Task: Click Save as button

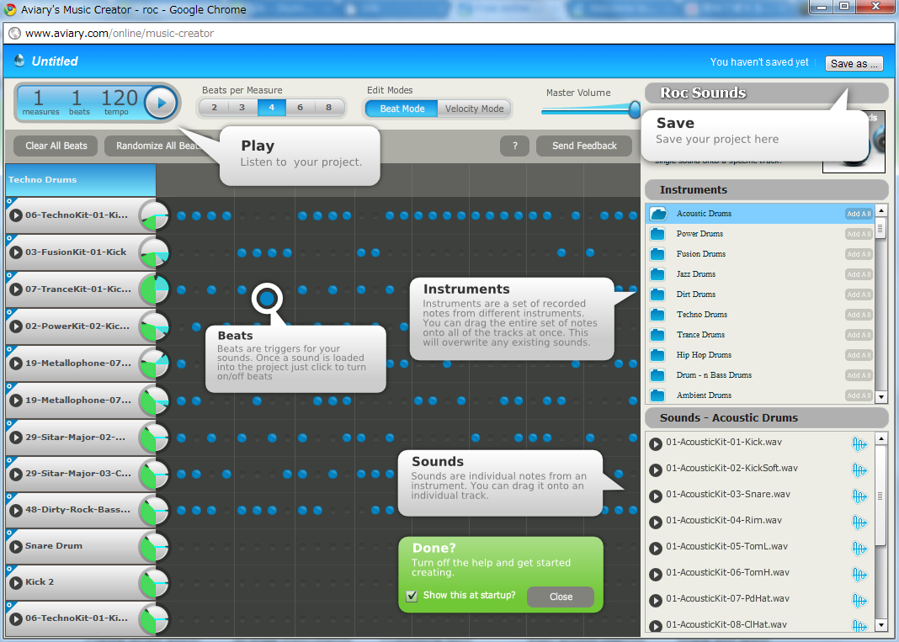Action: (x=854, y=64)
